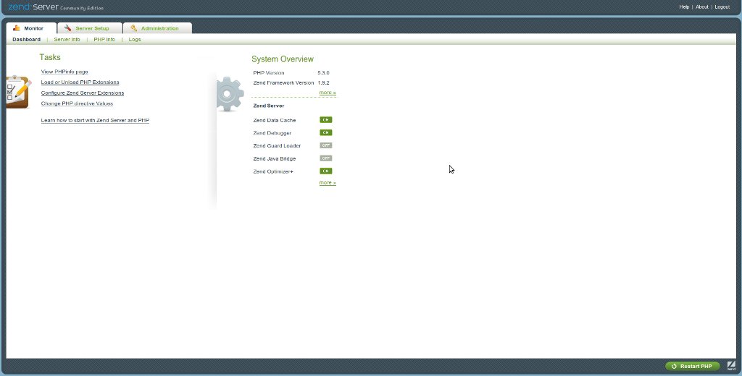Open View PHPinfo page link
This screenshot has height=376, width=742.
tap(64, 72)
